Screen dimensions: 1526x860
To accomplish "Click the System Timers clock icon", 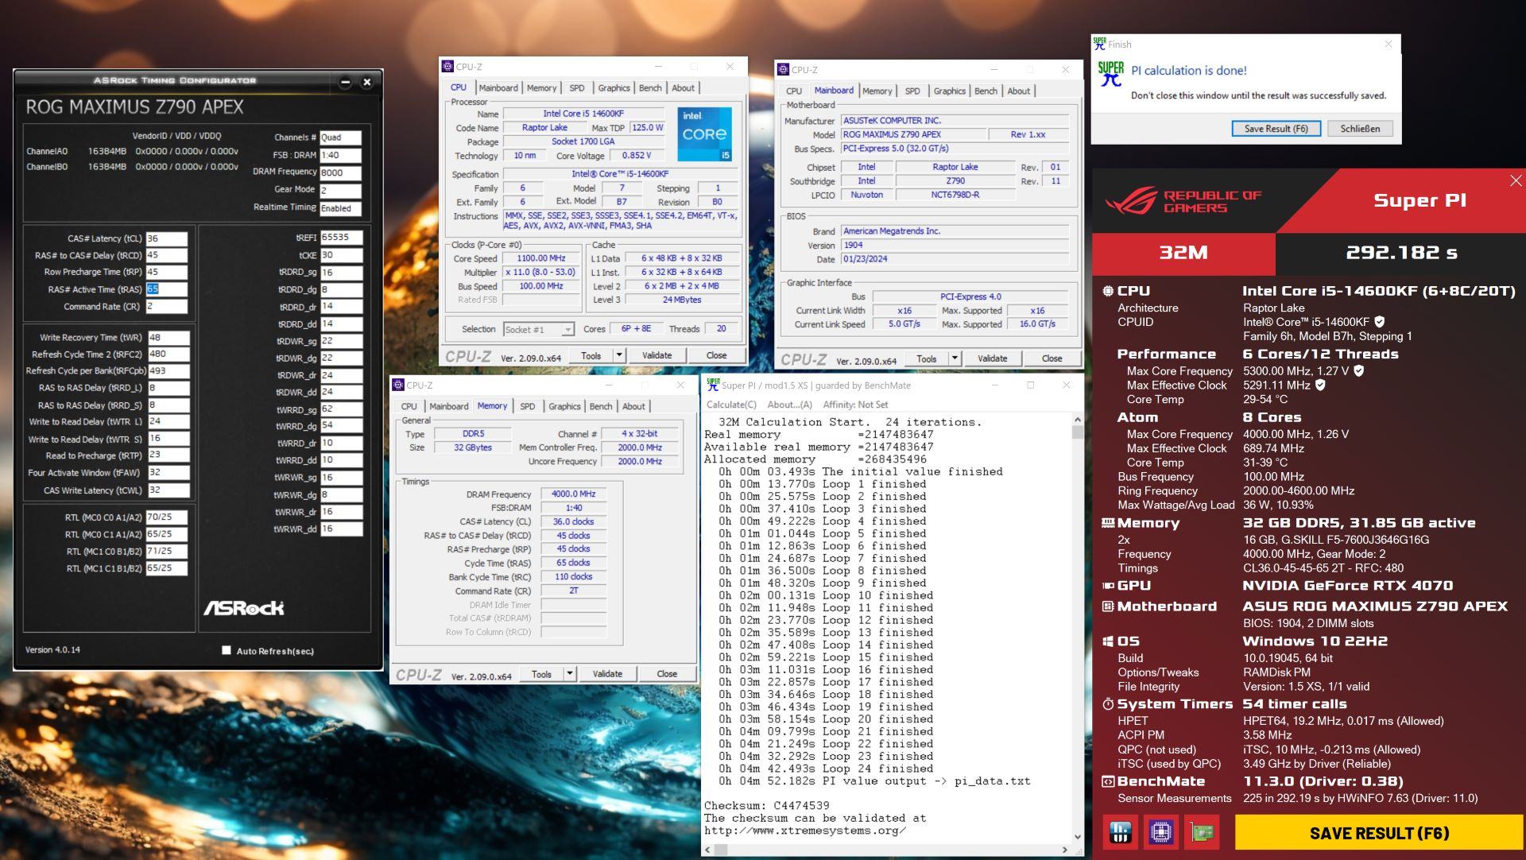I will (x=1108, y=704).
